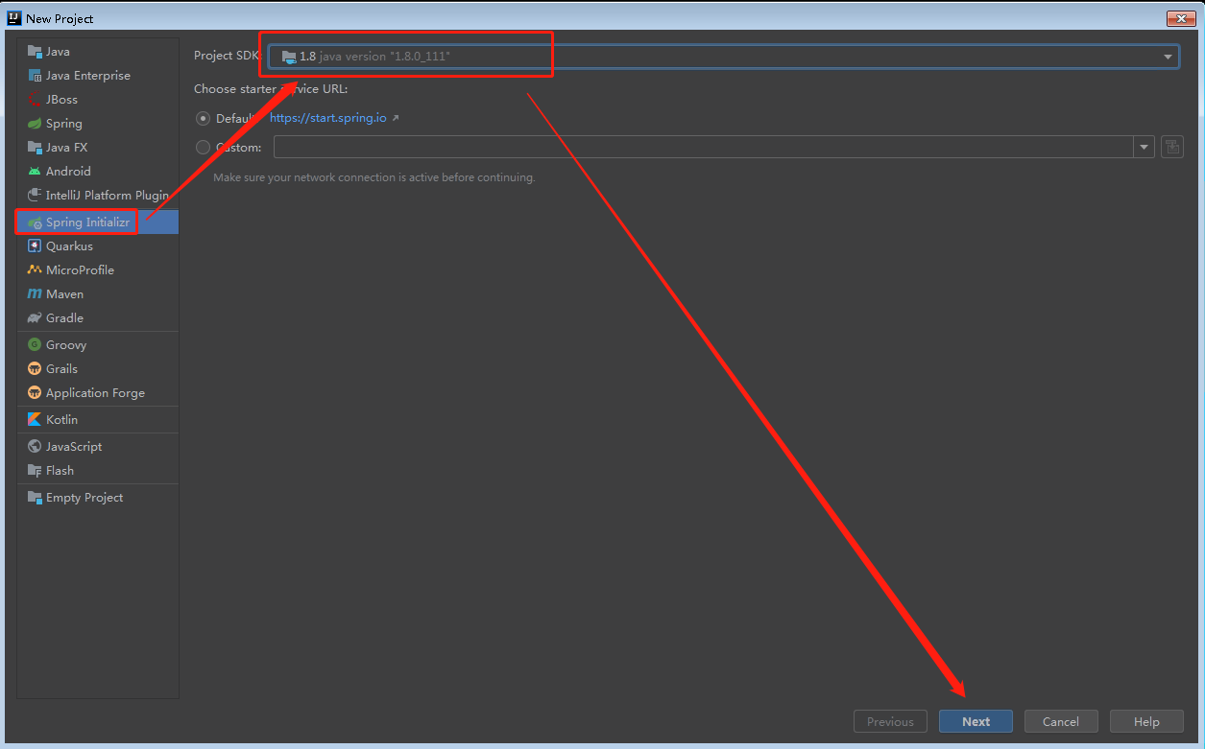Click the Application Forge icon
Screen dimensions: 1205x749
(x=35, y=393)
